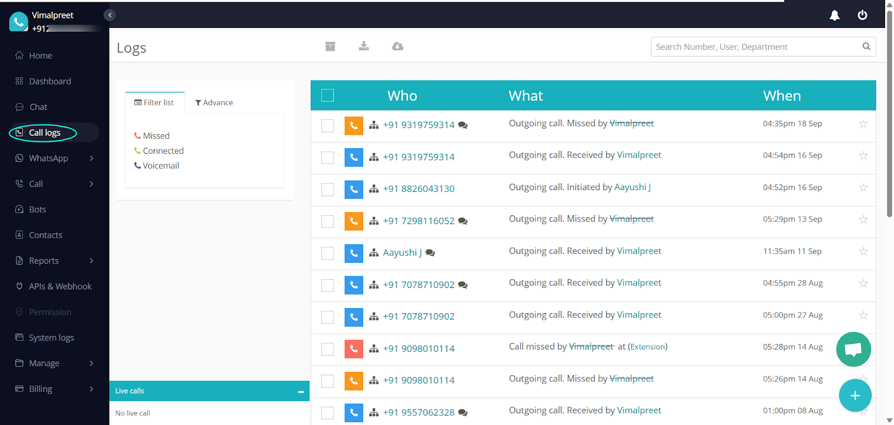Collapse the Live calls panel
The width and height of the screenshot is (894, 425).
pos(301,391)
